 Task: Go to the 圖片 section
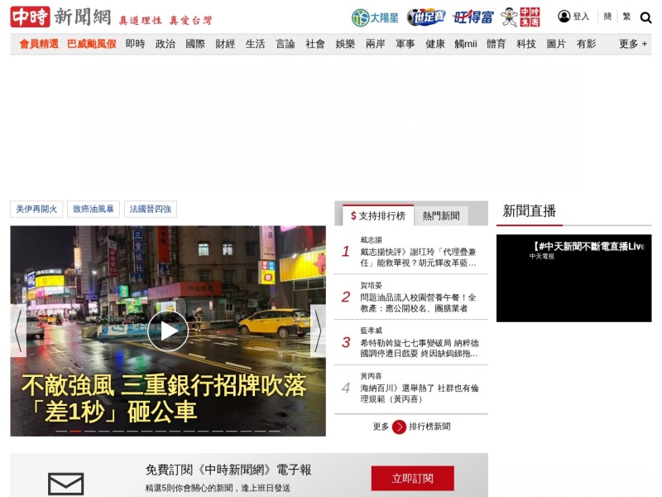556,44
